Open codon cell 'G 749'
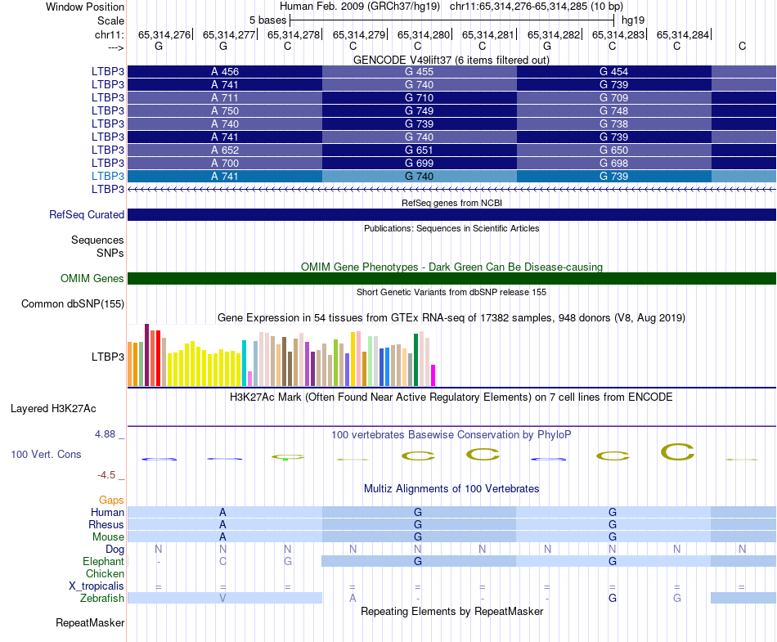The width and height of the screenshot is (777, 642). pos(420,111)
